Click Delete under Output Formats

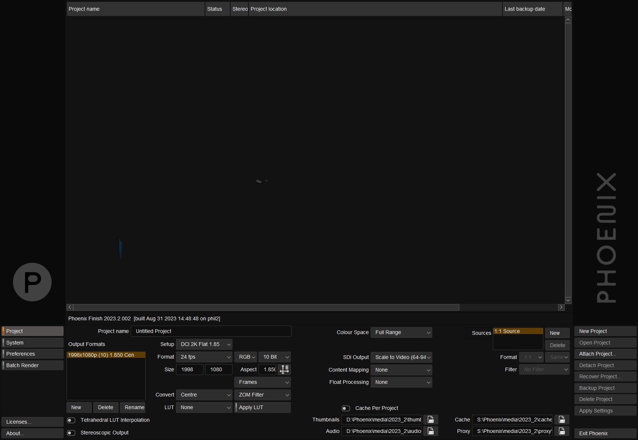pyautogui.click(x=106, y=407)
